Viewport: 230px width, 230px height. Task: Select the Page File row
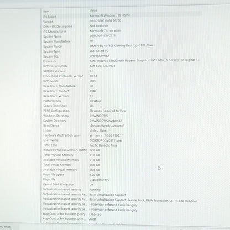point(122,179)
